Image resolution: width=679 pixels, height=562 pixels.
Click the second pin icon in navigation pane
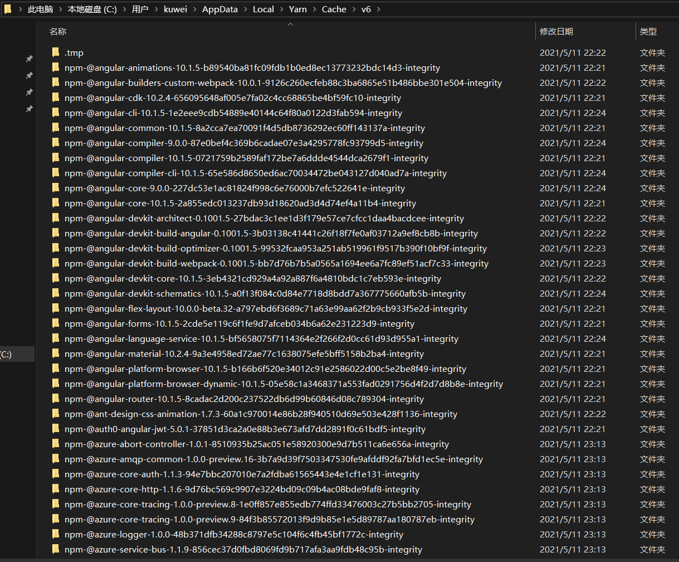click(x=30, y=75)
